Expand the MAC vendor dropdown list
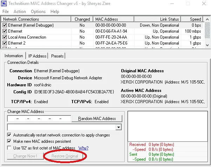The height and width of the screenshot is (167, 211). 118,127
